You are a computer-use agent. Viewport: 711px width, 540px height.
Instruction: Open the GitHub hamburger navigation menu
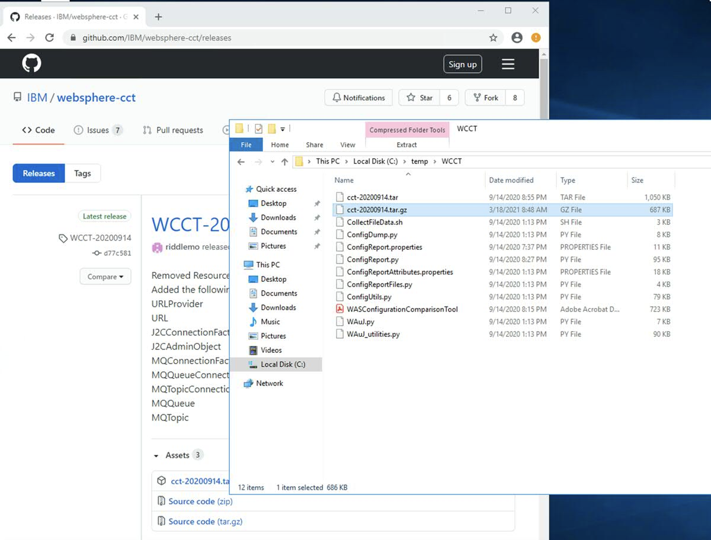tap(508, 63)
